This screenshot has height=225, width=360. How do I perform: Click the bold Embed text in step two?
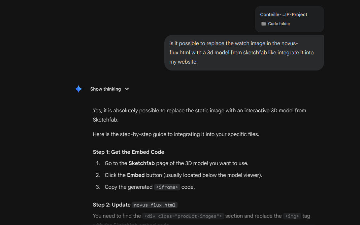(136, 175)
